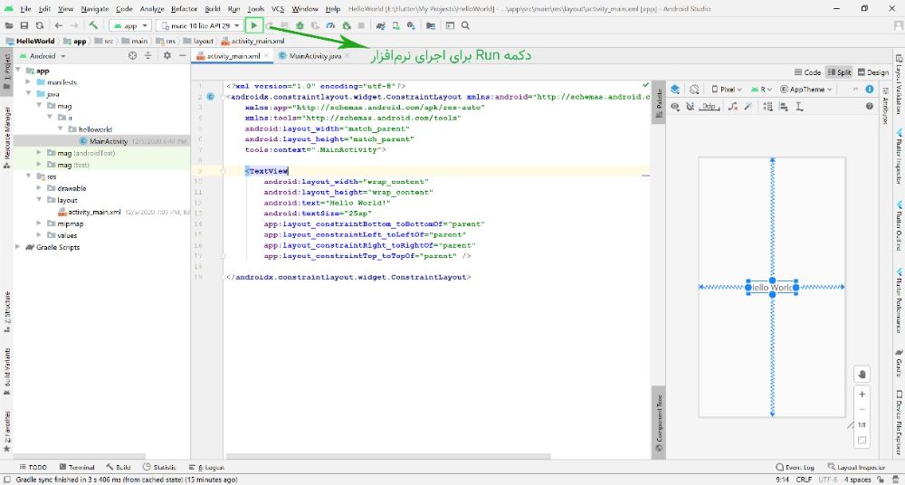The image size is (905, 485).
Task: Click the CRLF line separator in status bar
Action: coord(804,480)
